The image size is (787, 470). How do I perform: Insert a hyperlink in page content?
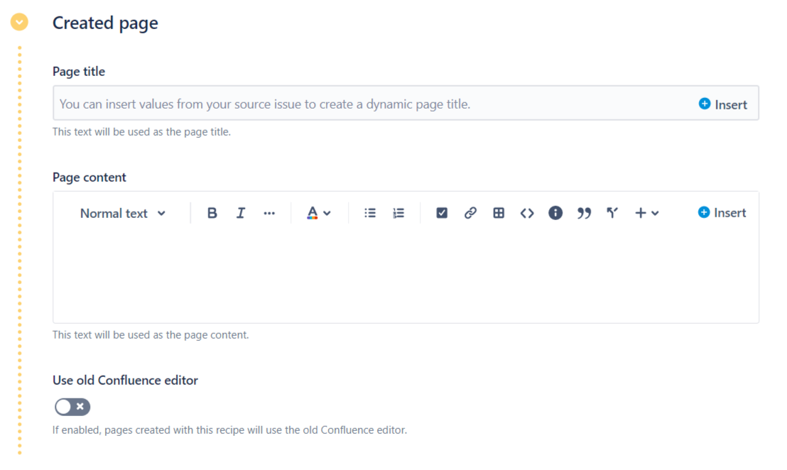470,213
